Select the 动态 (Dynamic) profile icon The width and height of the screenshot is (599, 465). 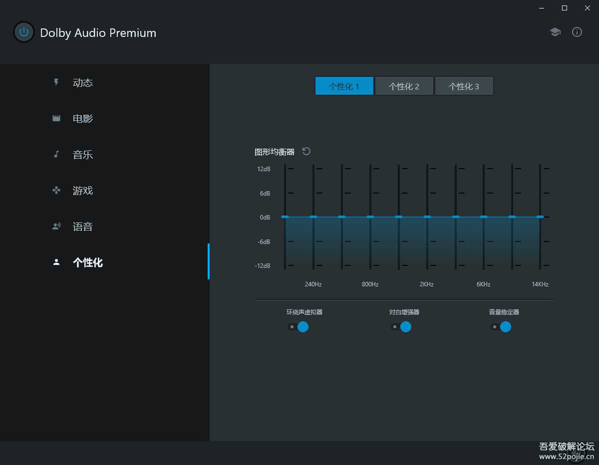point(56,82)
